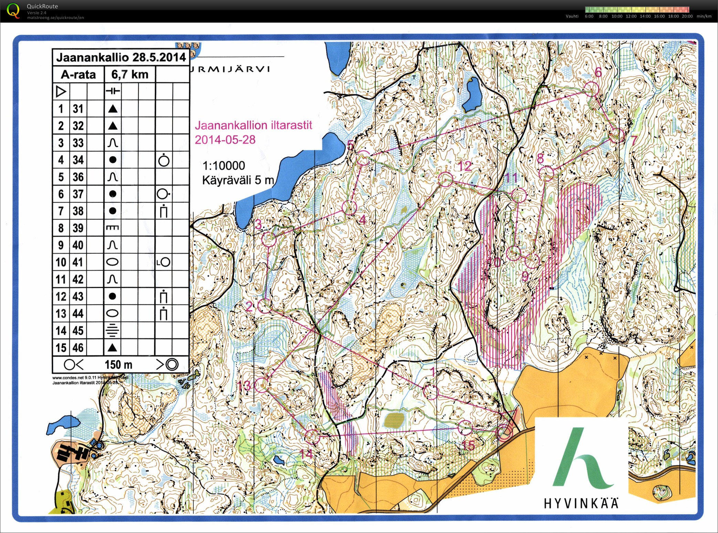Click the hill symbol in control 5 row
The width and height of the screenshot is (718, 533).
click(113, 177)
